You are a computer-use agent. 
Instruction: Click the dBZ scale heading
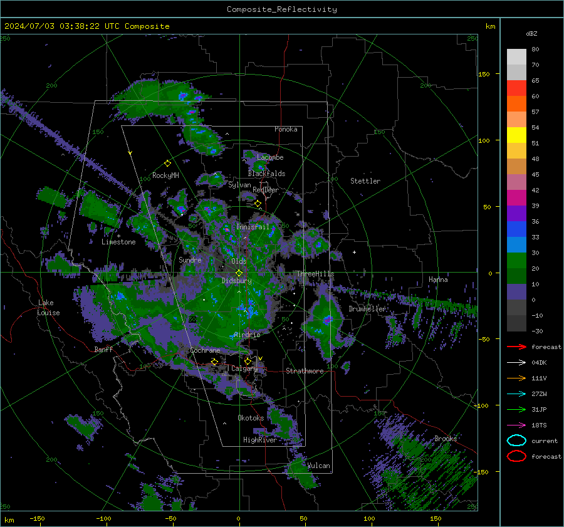point(531,33)
